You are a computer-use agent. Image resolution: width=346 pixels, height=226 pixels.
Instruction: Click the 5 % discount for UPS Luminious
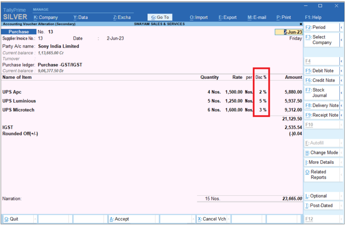click(263, 101)
